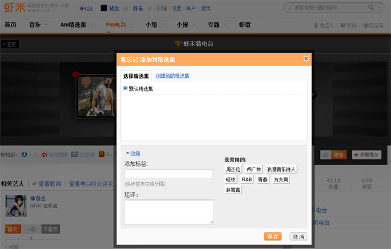Share to Renren via its icon
Screen dimensions: 391x249
point(25,155)
